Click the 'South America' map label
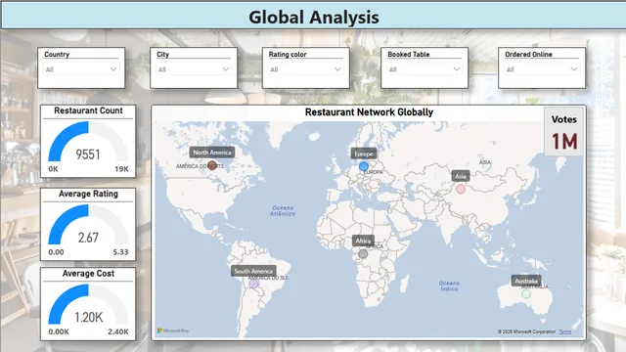The width and height of the screenshot is (626, 352). pyautogui.click(x=253, y=271)
